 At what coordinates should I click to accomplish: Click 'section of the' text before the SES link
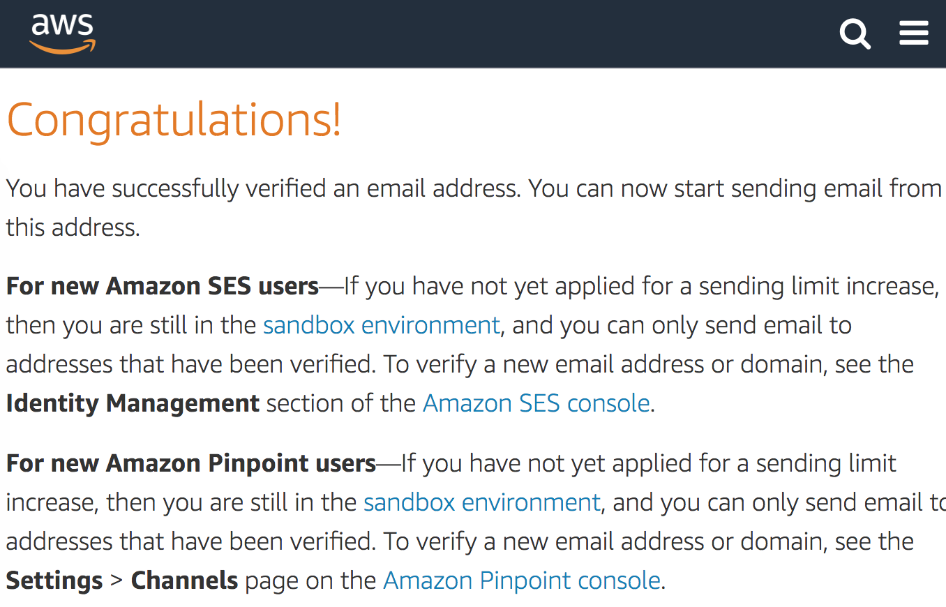point(341,403)
